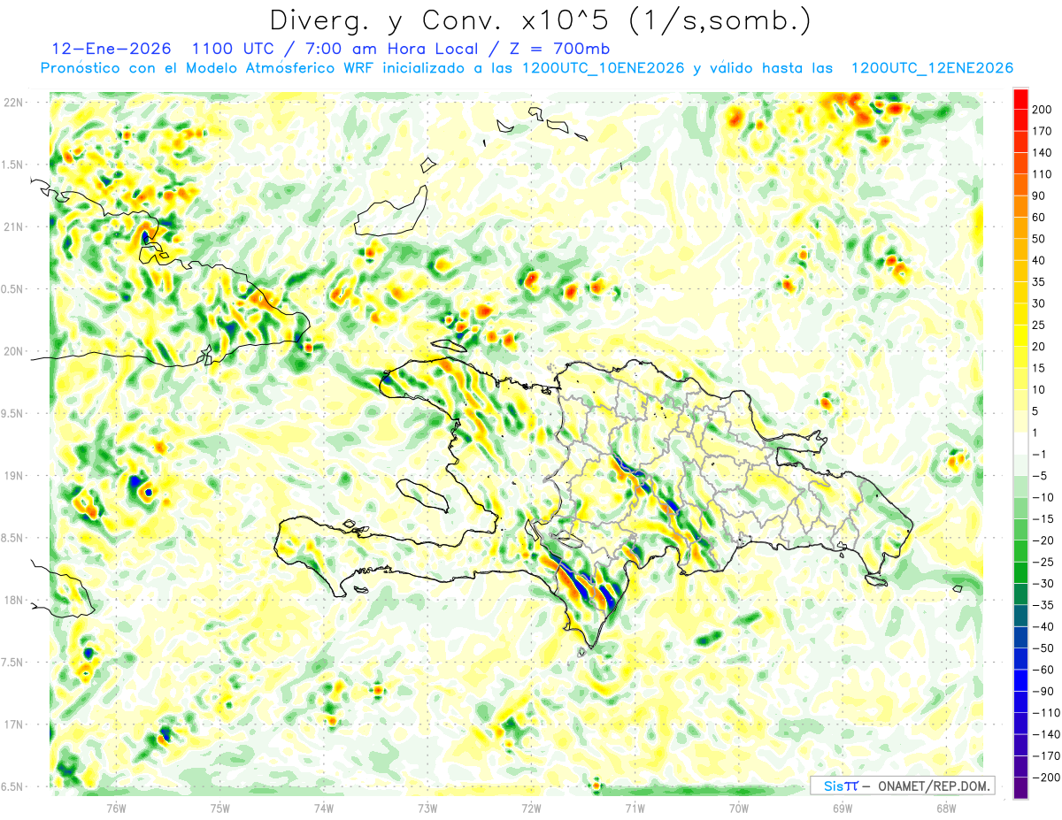This screenshot has width=1062, height=820.
Task: Click the '72W' longitude label
Action: click(x=531, y=808)
